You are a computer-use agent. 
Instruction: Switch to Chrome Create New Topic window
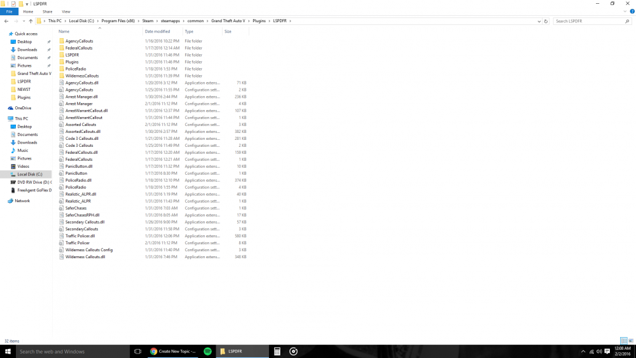pos(173,352)
